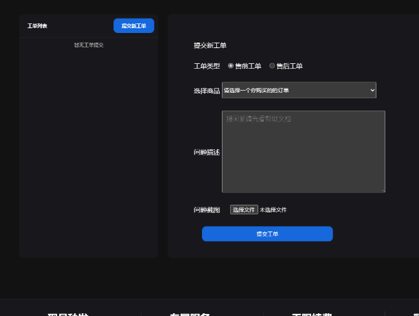This screenshot has height=316, width=419.
Task: Select the 售后工单 radio button
Action: 272,66
